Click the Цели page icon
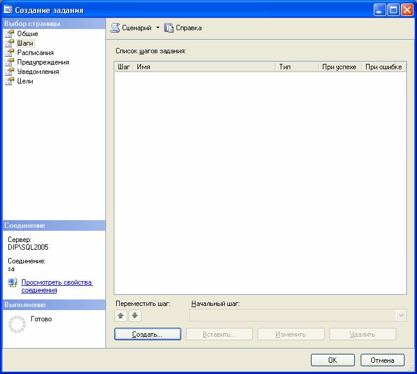The height and width of the screenshot is (374, 417). pos(9,81)
